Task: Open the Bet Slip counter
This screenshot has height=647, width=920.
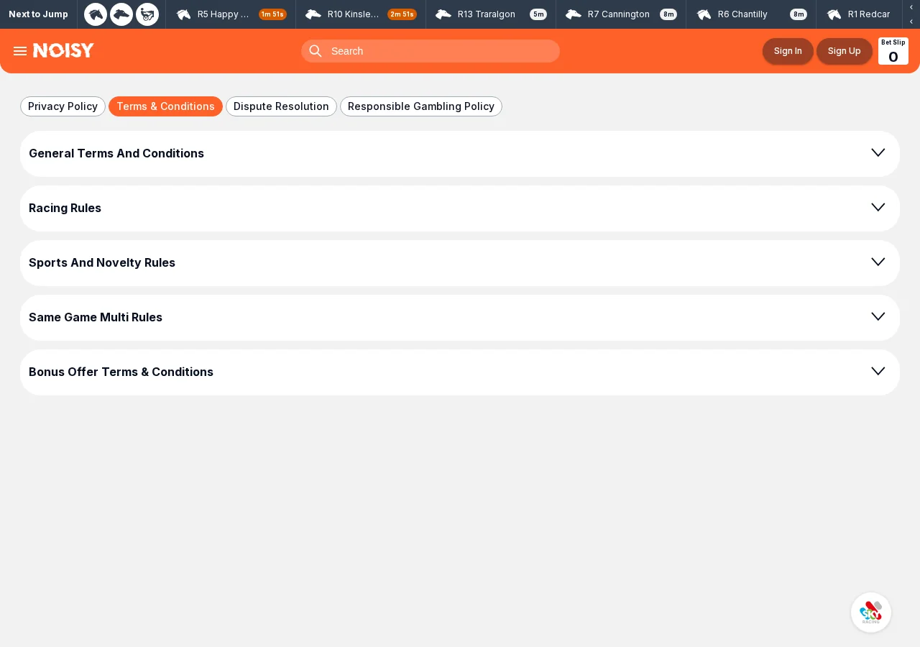Action: (893, 51)
